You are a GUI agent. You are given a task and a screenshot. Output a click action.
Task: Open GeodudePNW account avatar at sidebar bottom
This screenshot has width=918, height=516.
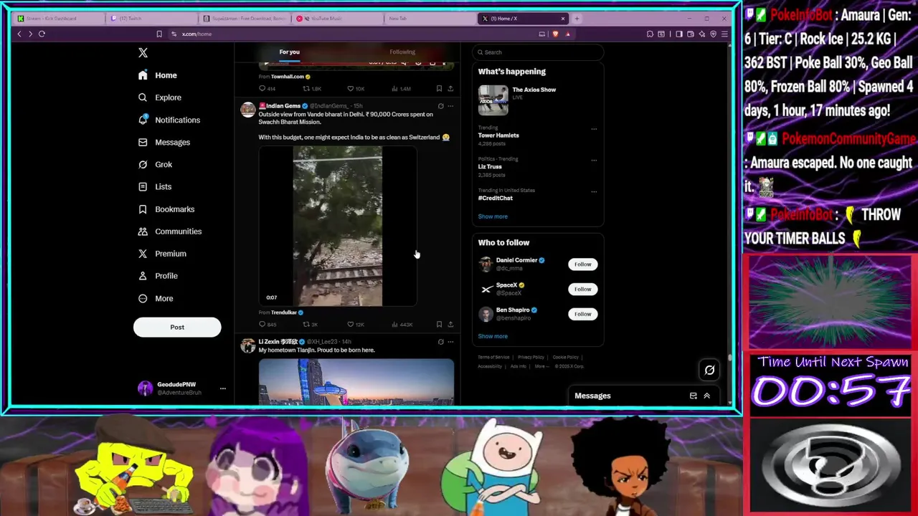pos(145,388)
